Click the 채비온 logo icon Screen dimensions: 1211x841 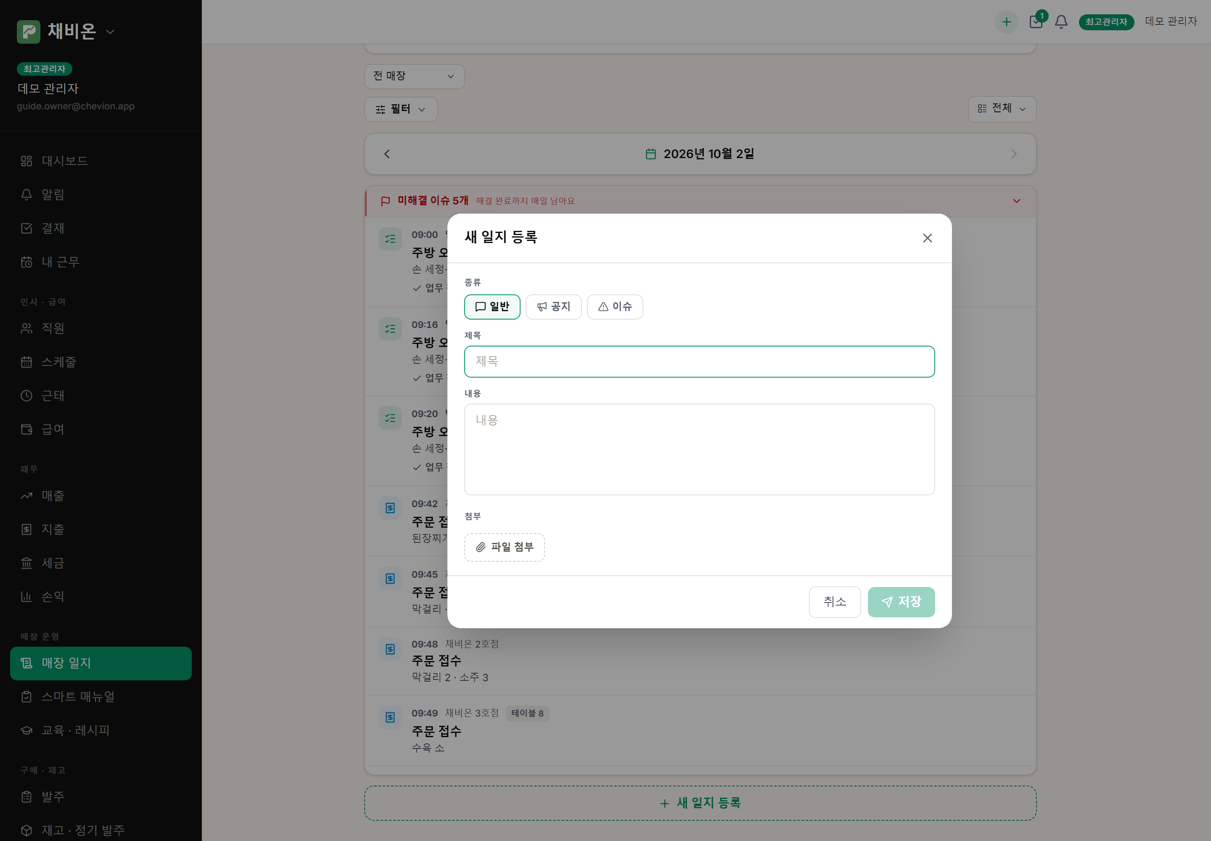29,32
